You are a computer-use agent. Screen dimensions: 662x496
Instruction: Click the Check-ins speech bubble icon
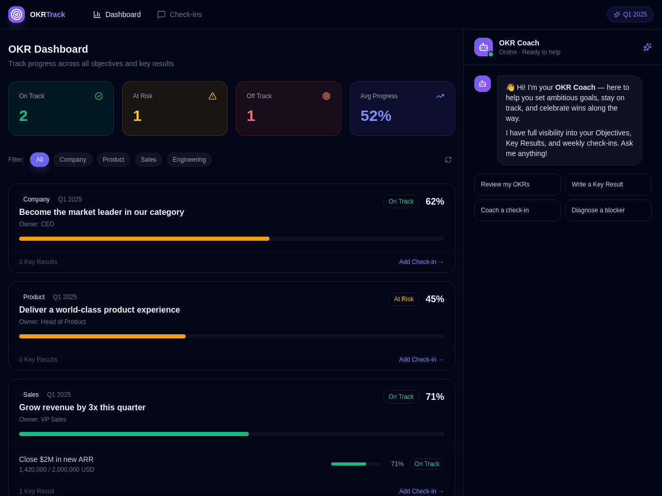pos(161,14)
